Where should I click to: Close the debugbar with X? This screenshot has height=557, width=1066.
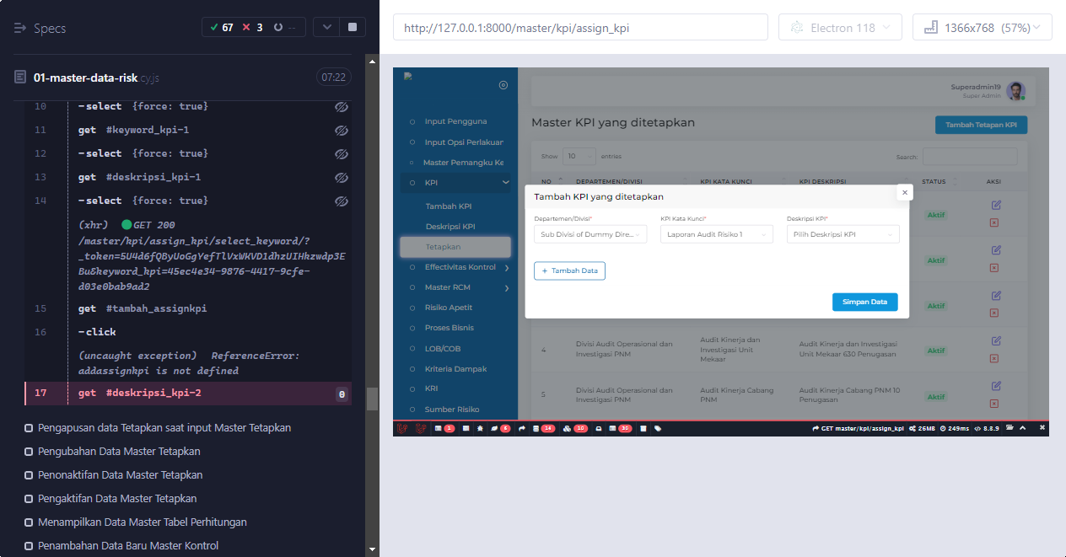(1042, 428)
